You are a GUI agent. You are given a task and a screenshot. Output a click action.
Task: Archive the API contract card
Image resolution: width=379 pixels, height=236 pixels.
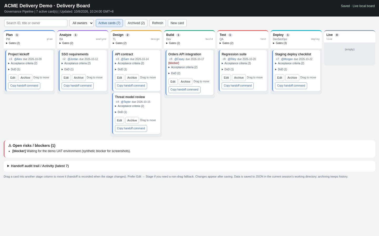point(132,78)
